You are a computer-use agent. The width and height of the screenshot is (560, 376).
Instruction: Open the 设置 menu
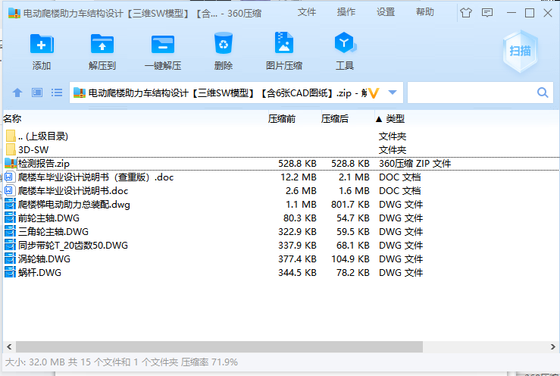tap(386, 12)
